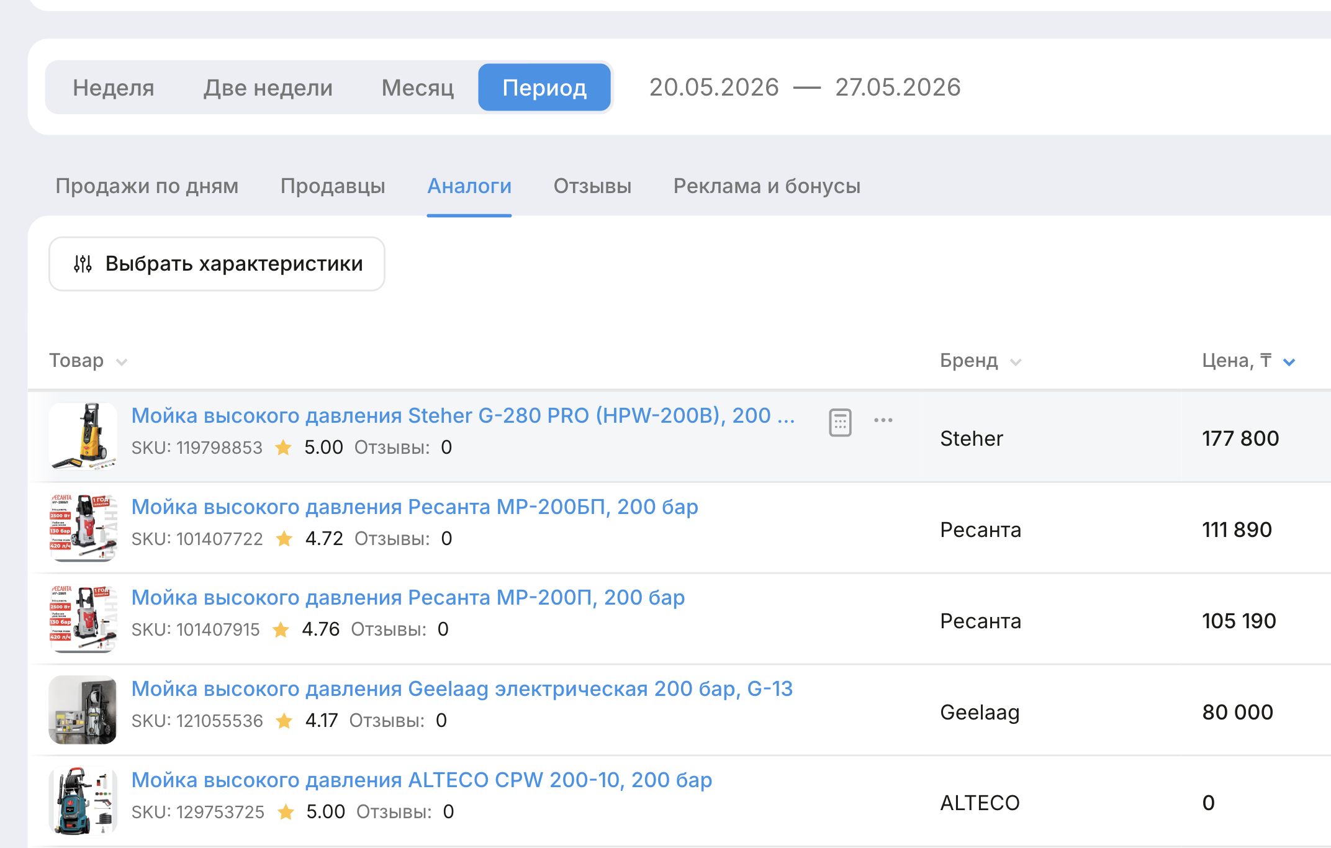Sort by Товар column chevron
The height and width of the screenshot is (848, 1331).
click(122, 362)
